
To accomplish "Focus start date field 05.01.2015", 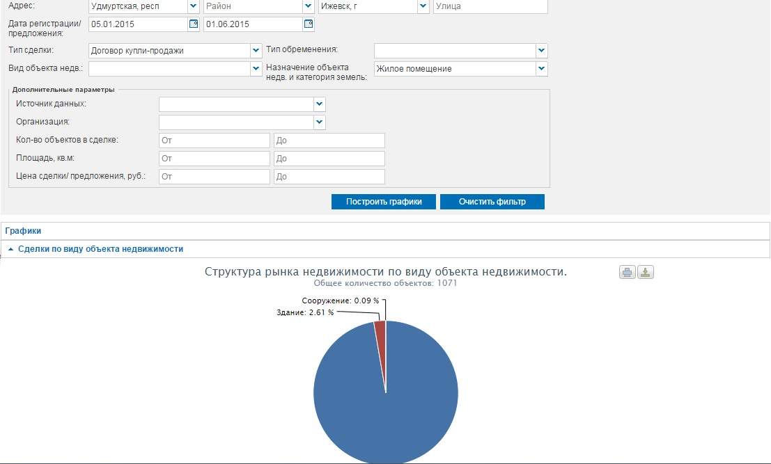I will (138, 24).
